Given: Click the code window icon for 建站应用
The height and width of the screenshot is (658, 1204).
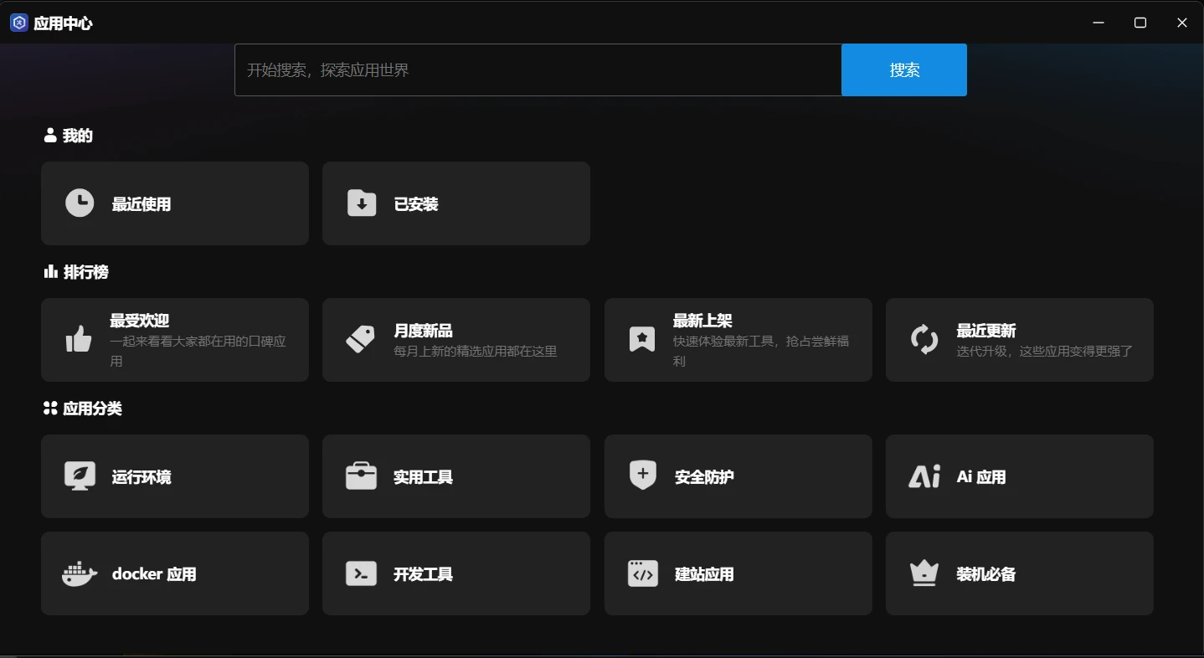Looking at the screenshot, I should coord(642,574).
